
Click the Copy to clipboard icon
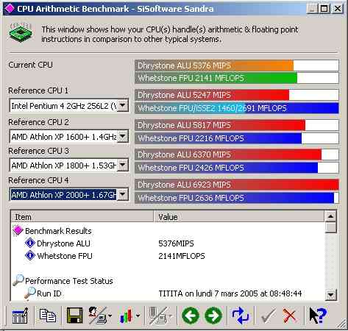(x=47, y=316)
